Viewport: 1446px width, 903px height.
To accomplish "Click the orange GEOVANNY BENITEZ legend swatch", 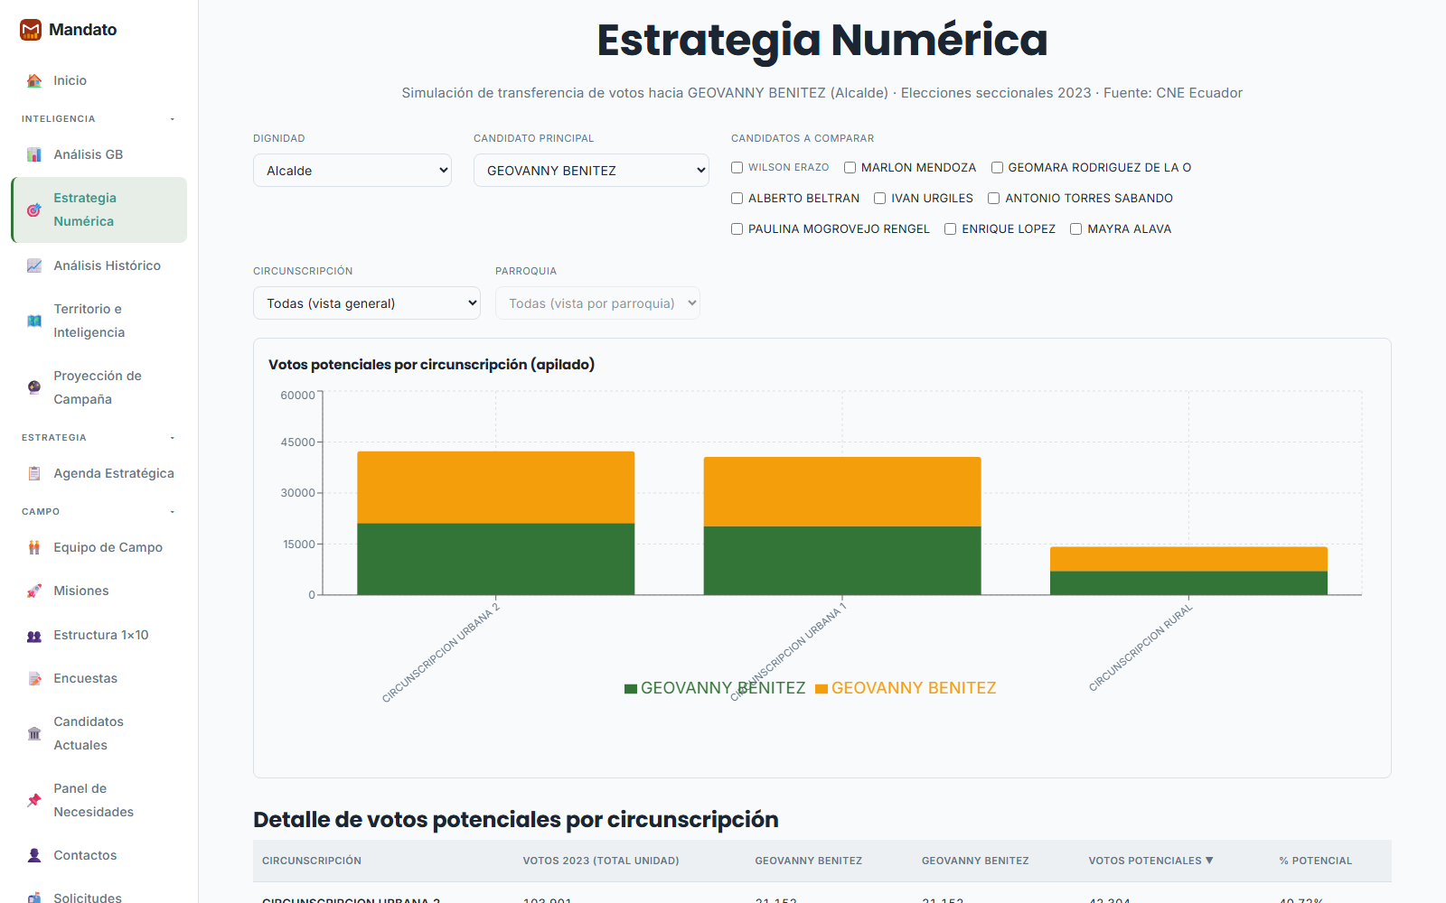I will tap(822, 689).
